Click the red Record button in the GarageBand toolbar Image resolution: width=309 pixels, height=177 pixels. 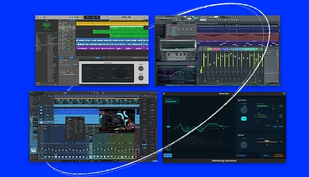click(80, 17)
